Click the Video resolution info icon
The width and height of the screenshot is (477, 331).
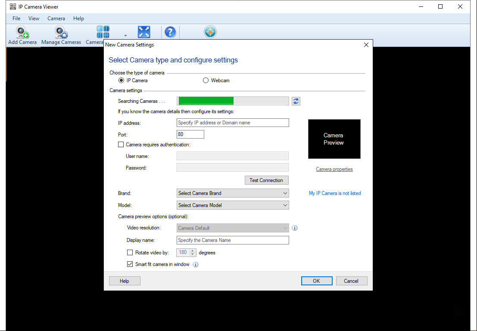click(294, 228)
